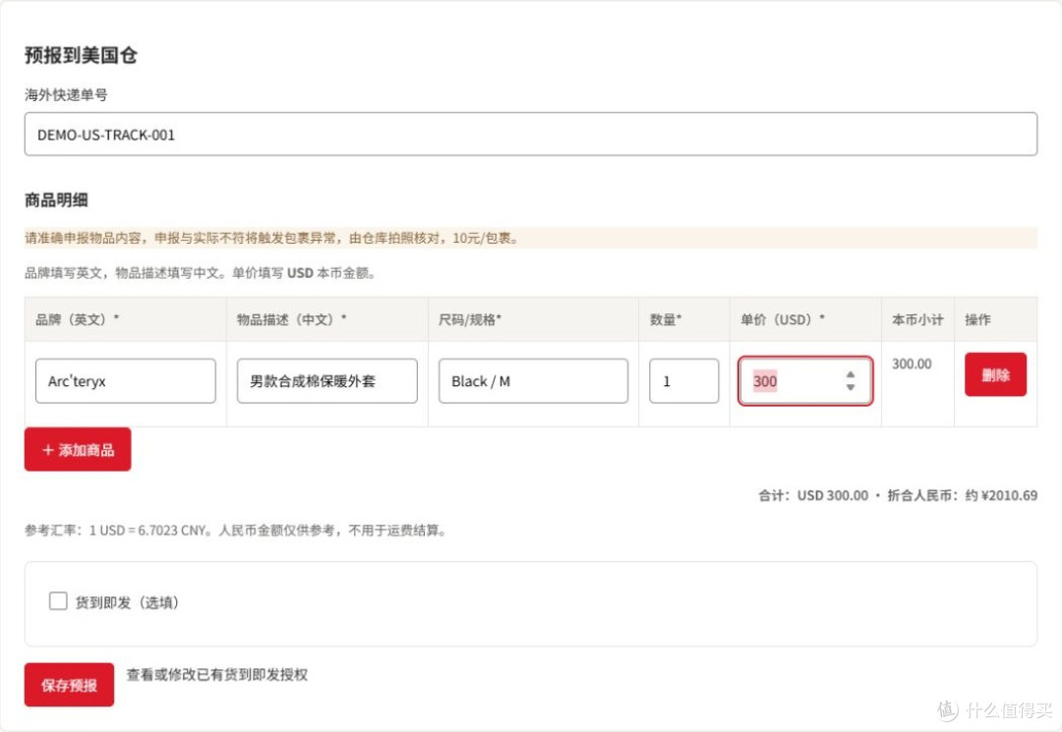Image resolution: width=1062 pixels, height=732 pixels.
Task: Click the 本币小计 column header
Action: click(917, 319)
